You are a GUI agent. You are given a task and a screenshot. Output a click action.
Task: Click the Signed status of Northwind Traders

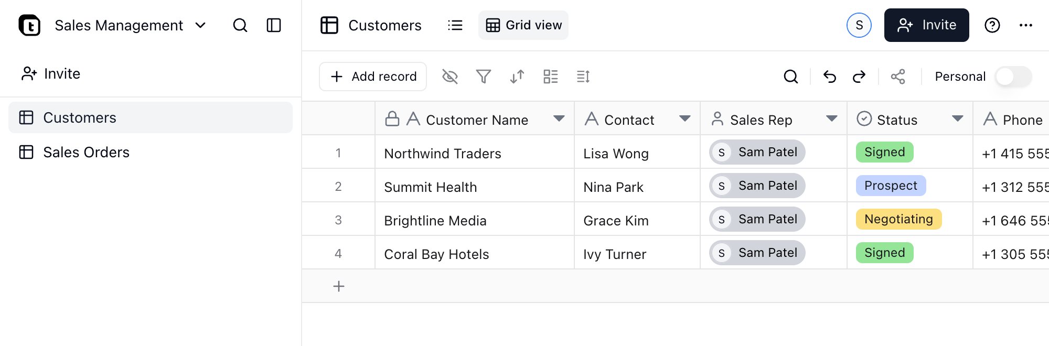(885, 152)
